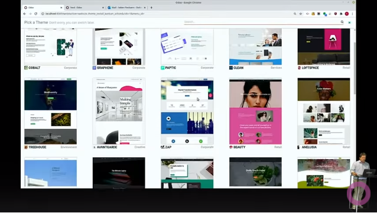Click the browser zoom icon in address bar
Image resolution: width=377 pixels, height=213 pixels.
(x=295, y=14)
